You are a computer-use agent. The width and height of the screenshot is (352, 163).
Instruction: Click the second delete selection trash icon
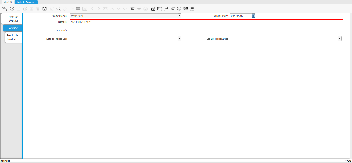(x=38, y=9)
